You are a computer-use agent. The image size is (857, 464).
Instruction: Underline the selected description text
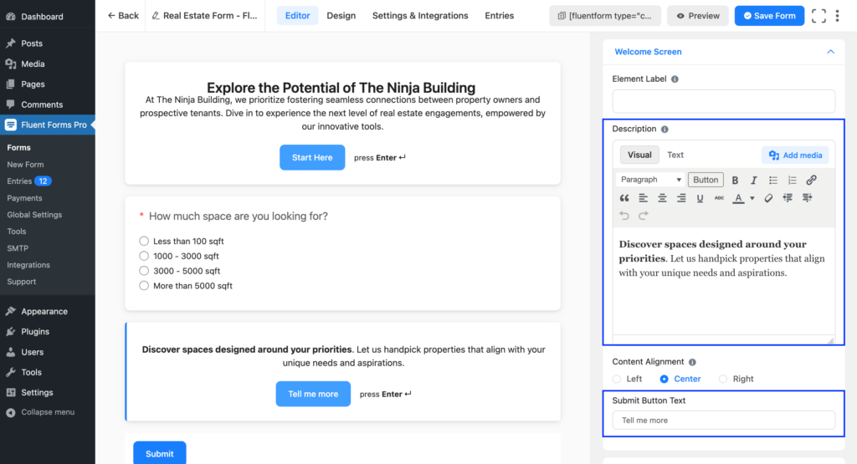click(x=700, y=198)
